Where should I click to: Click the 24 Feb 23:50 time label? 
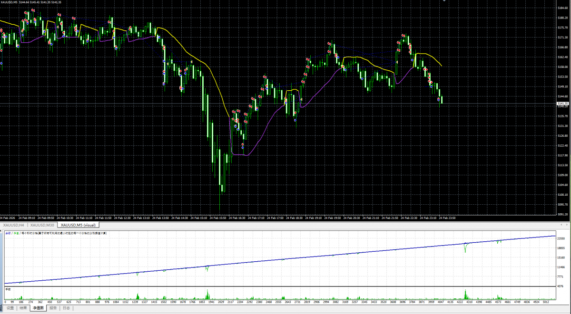click(448, 218)
